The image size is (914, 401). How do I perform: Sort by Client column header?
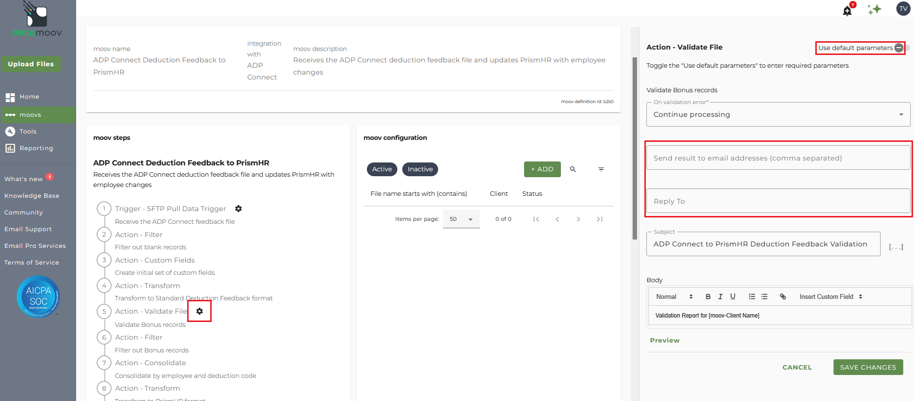(x=499, y=194)
